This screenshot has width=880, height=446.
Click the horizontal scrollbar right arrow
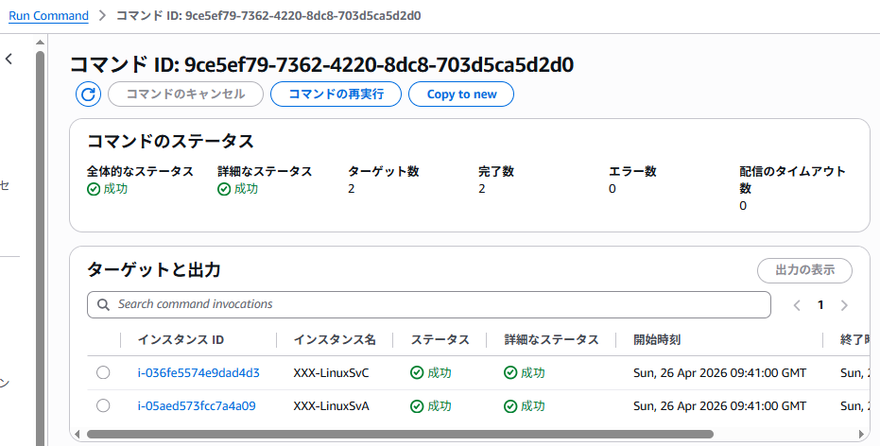(861, 435)
